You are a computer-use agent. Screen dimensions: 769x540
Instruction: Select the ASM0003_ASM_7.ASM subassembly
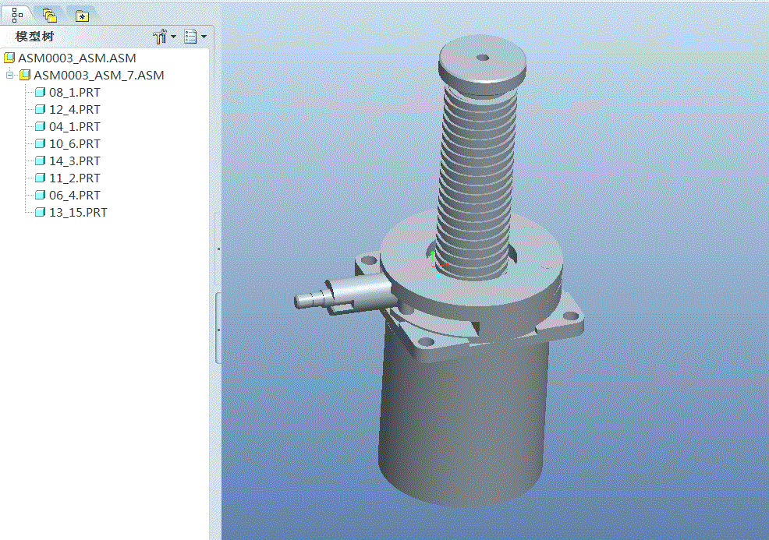[98, 75]
